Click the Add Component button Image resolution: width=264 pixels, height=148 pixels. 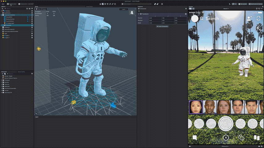click(x=162, y=27)
